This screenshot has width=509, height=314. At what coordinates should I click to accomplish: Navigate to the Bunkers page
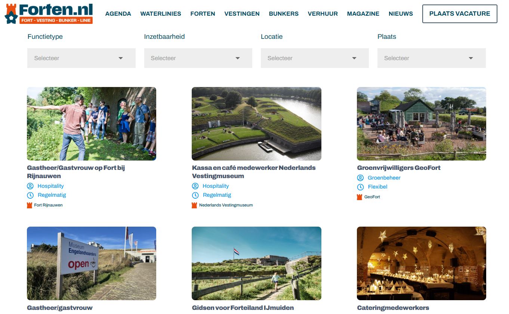click(284, 14)
